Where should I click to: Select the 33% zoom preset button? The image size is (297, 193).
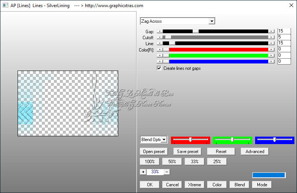195,162
